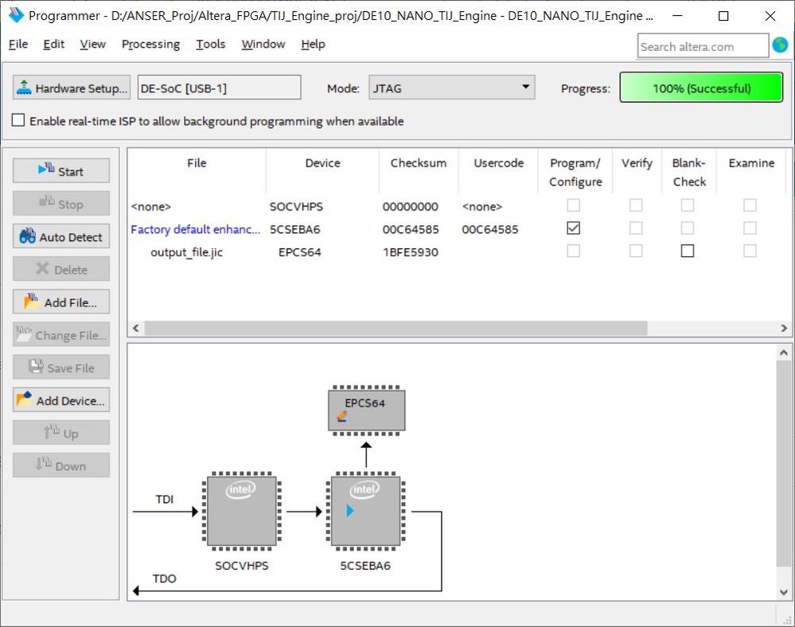
Task: Select the output_file.jic row
Action: click(186, 252)
